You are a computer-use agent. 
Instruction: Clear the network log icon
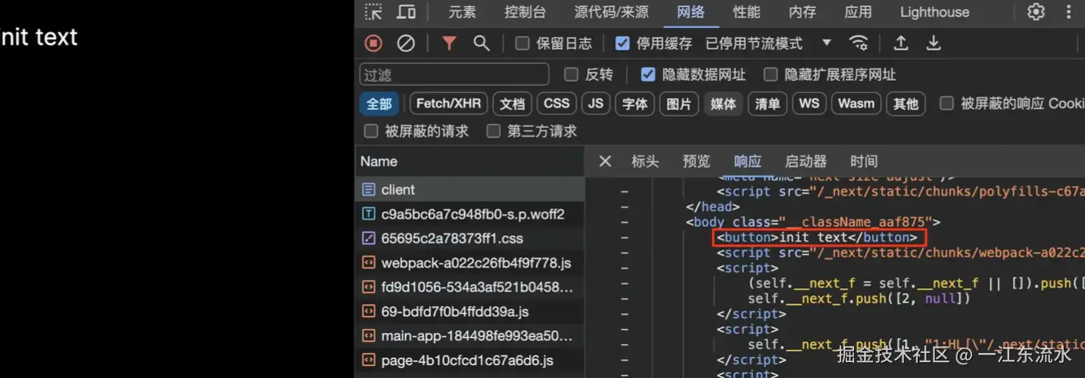click(406, 43)
